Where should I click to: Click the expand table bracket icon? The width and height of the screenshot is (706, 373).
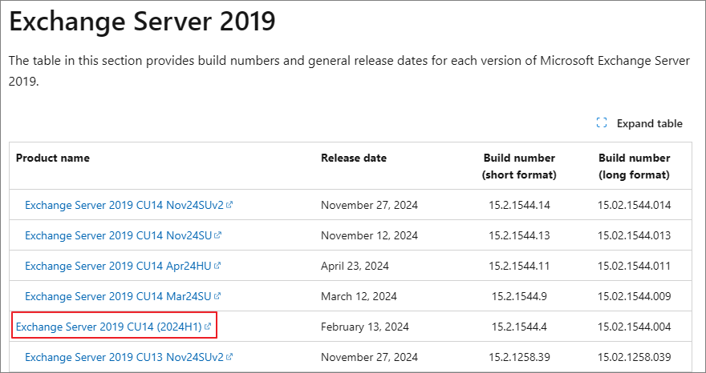point(602,123)
